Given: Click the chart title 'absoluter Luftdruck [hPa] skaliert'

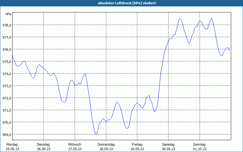Looking at the screenshot, I should click(127, 3).
